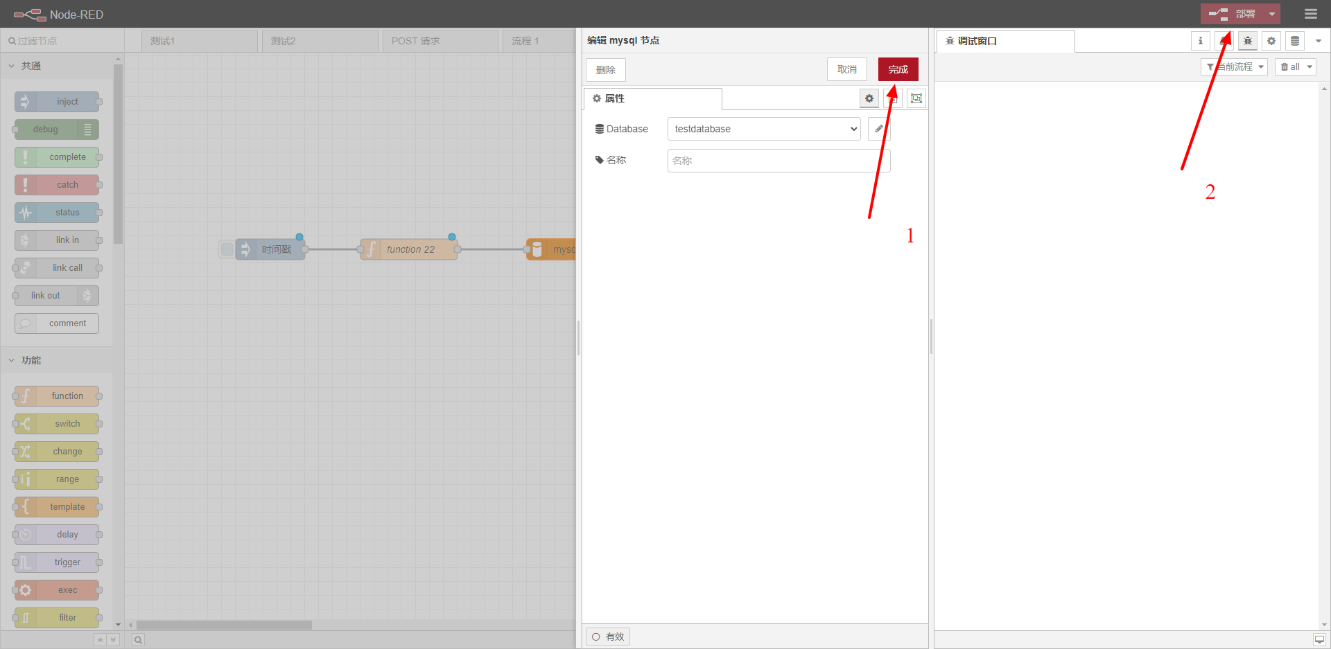Open the 当前流程 debug filter dropdown

click(1234, 67)
